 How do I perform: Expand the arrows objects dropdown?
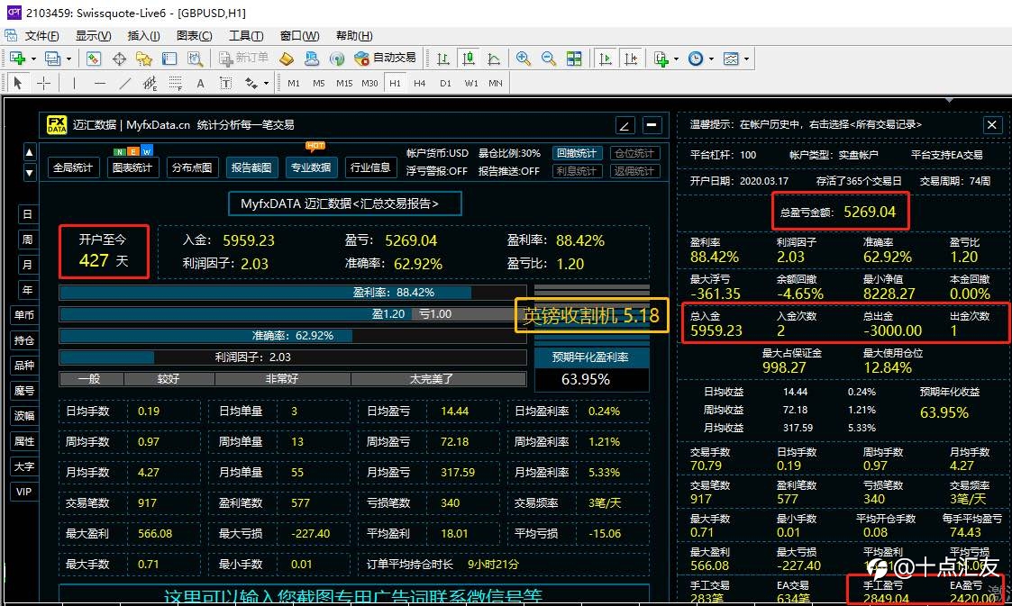coord(266,83)
